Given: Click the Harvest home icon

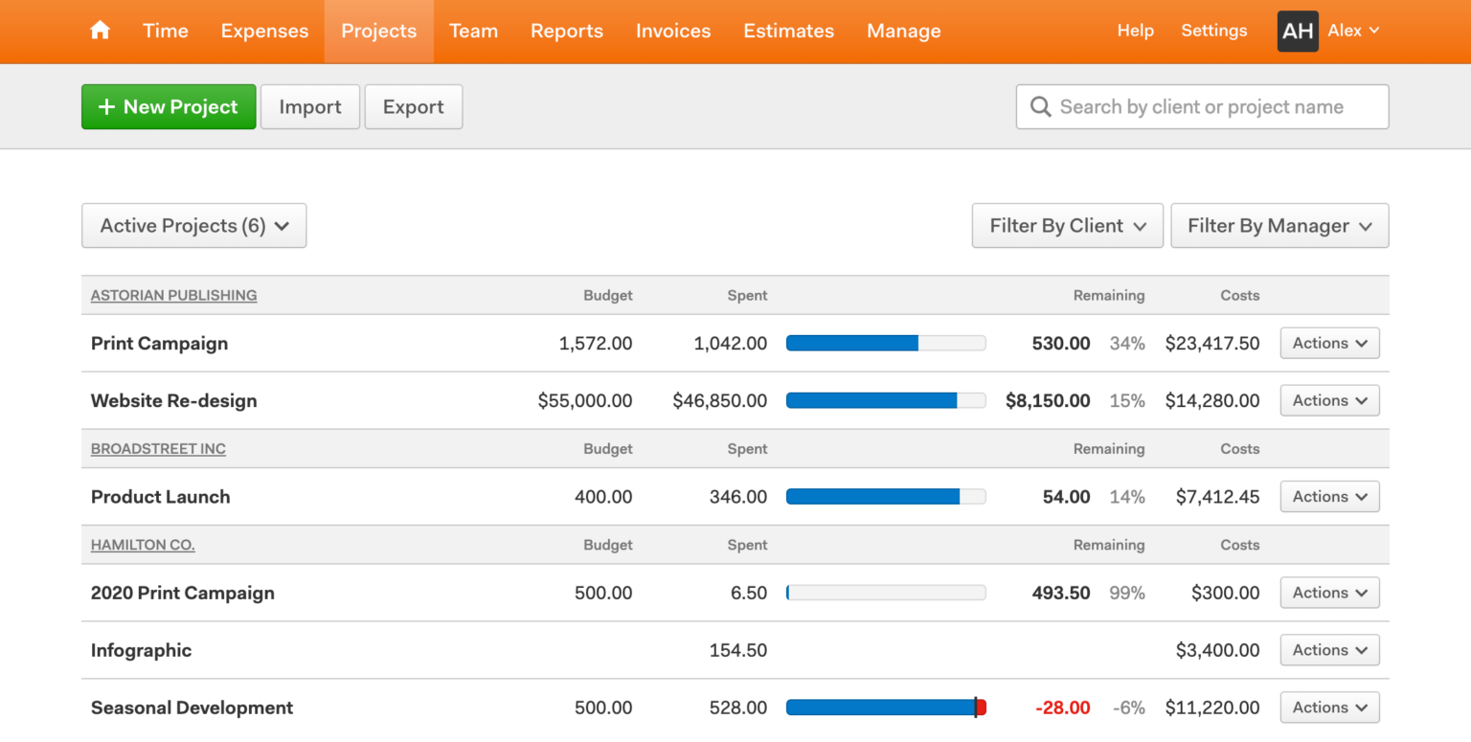Looking at the screenshot, I should pyautogui.click(x=100, y=30).
